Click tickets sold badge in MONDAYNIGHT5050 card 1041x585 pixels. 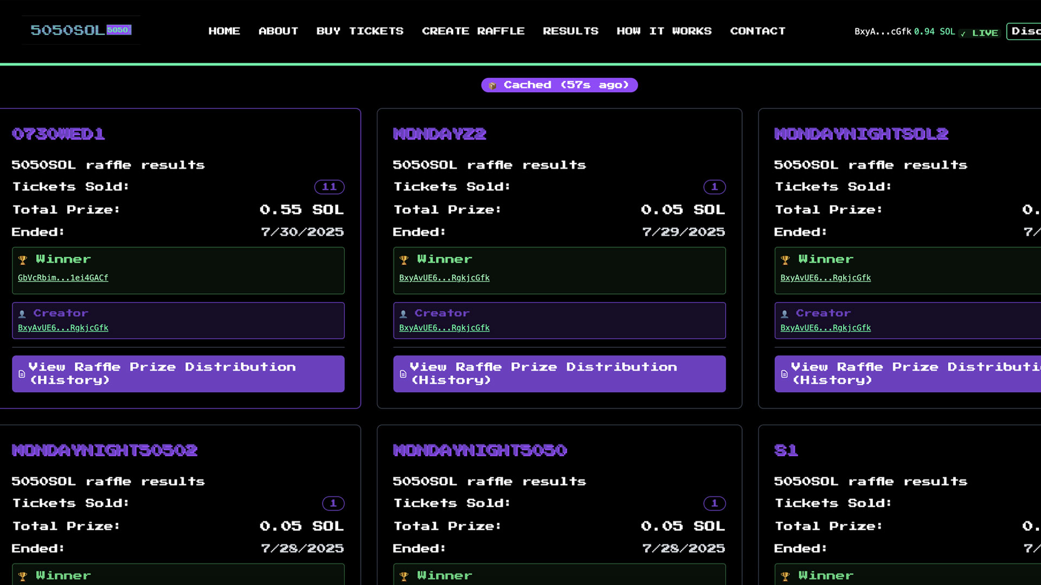point(715,503)
